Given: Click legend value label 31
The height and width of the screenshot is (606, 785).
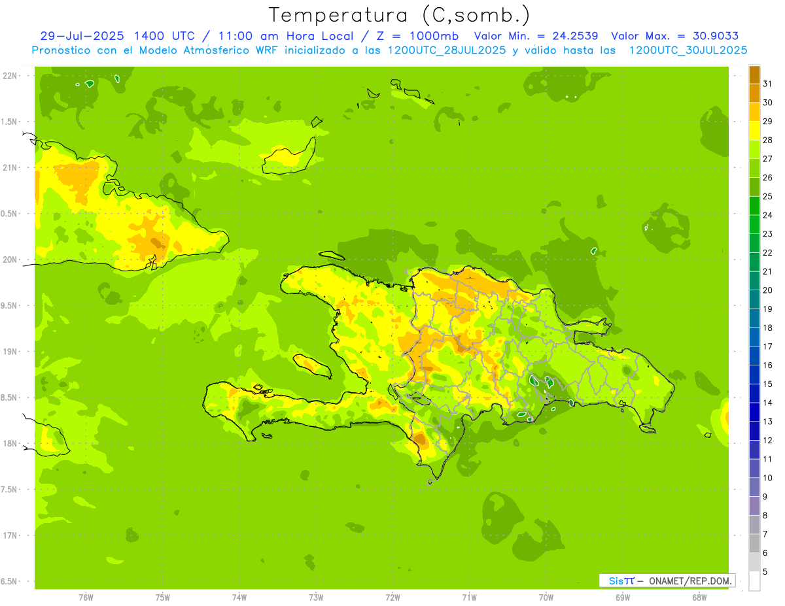Looking at the screenshot, I should [767, 84].
